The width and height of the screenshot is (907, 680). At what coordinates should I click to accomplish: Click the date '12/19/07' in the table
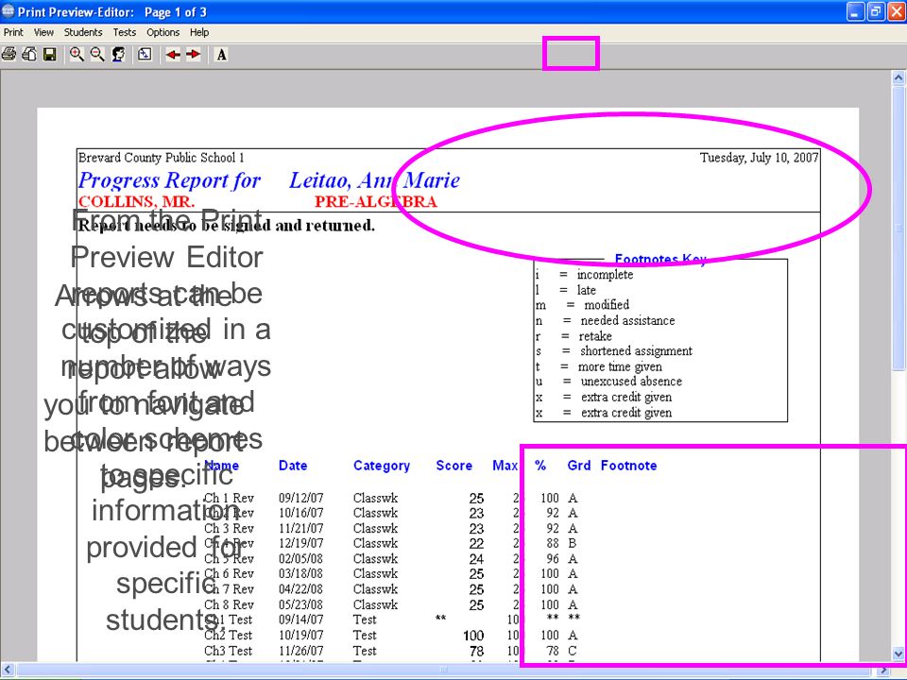tap(300, 543)
